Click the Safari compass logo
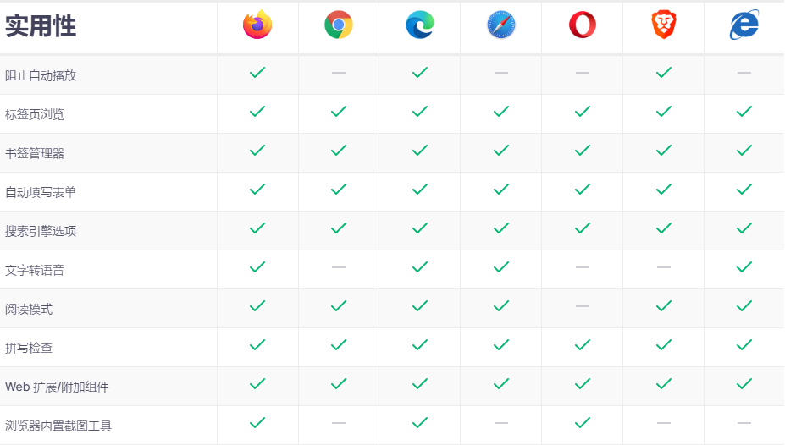The height and width of the screenshot is (445, 785). tap(500, 25)
